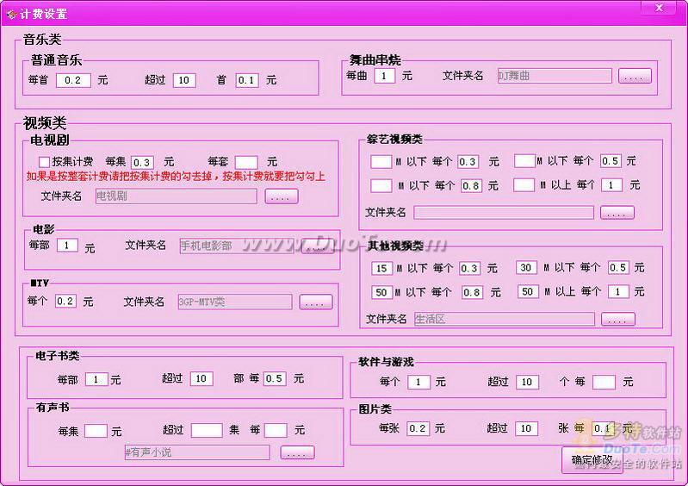Open folder browser for 其他视频类
Image resolution: width=688 pixels, height=486 pixels.
pos(617,320)
